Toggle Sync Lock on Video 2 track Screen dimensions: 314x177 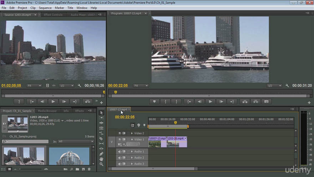124,133
